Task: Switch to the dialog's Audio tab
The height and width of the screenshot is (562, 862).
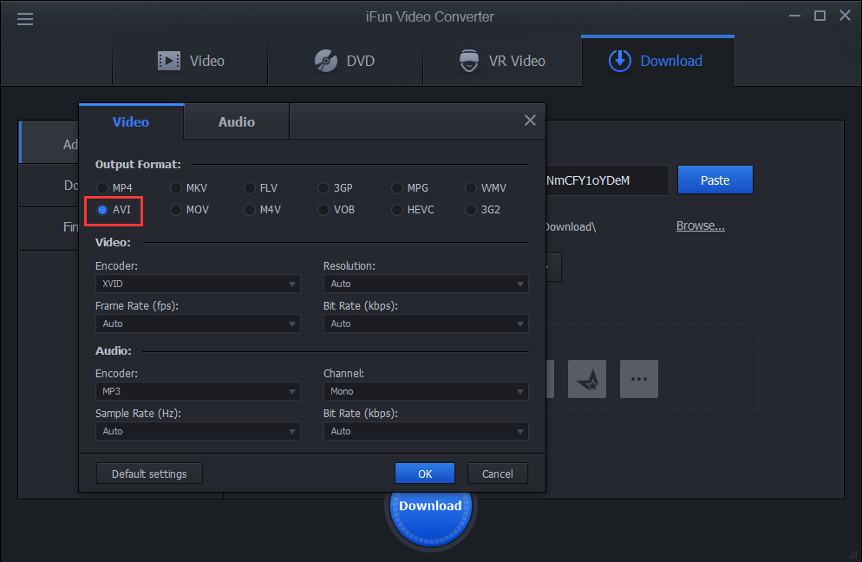Action: [x=237, y=121]
